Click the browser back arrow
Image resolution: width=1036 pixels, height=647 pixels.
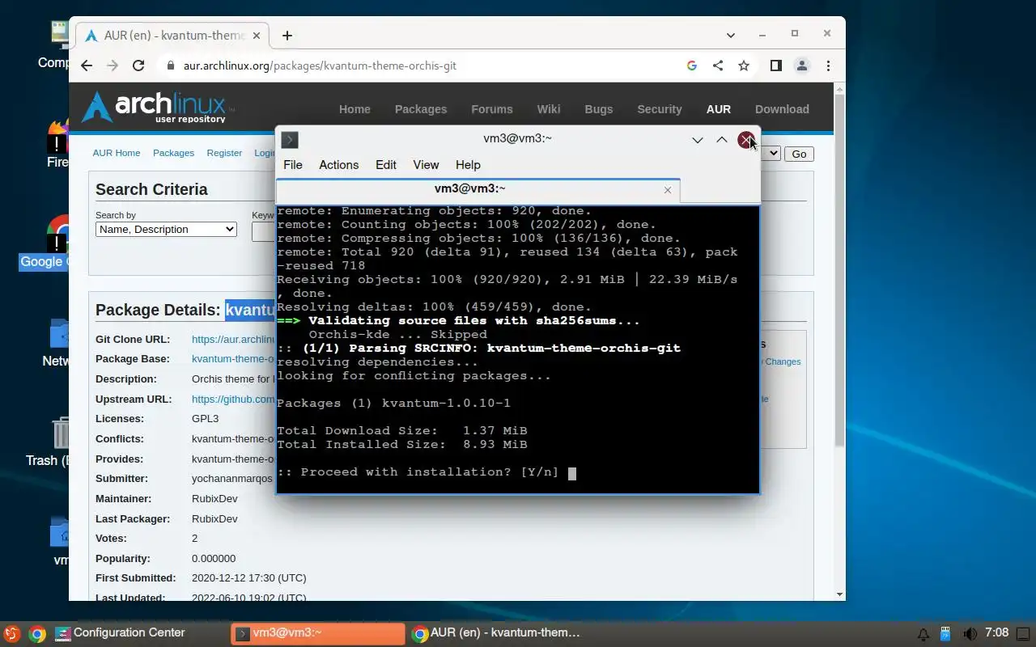87,66
